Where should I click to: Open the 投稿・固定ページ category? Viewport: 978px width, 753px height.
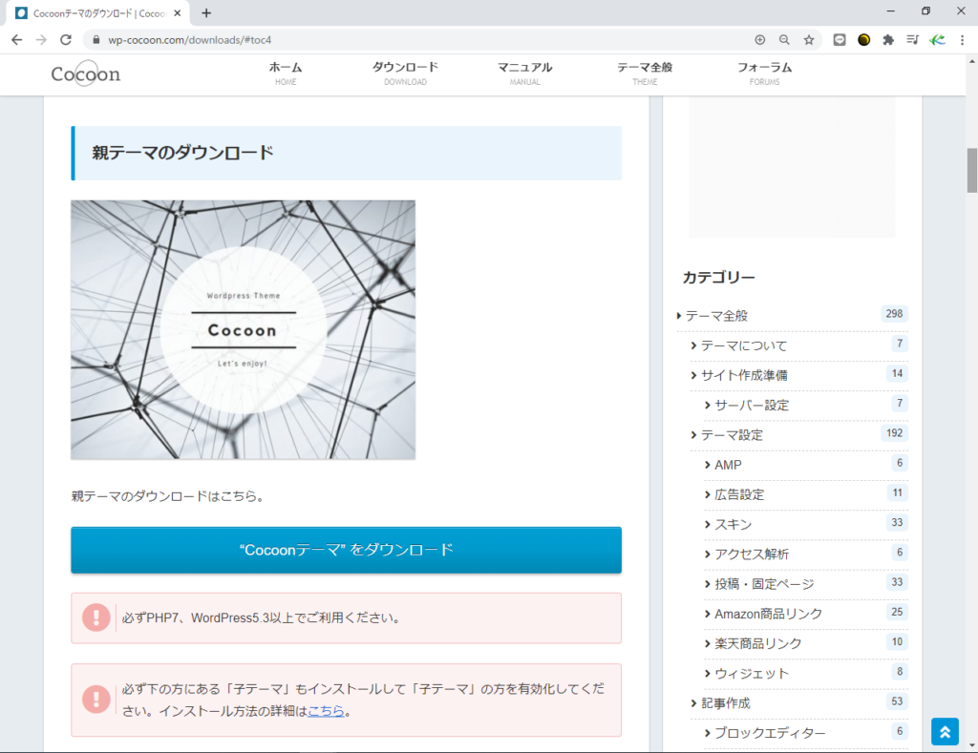click(764, 584)
